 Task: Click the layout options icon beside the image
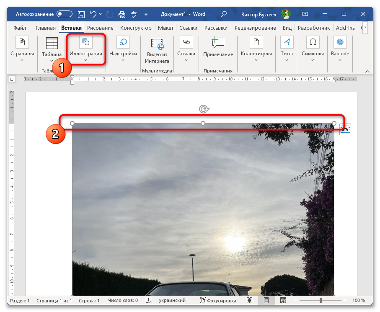pyautogui.click(x=345, y=129)
